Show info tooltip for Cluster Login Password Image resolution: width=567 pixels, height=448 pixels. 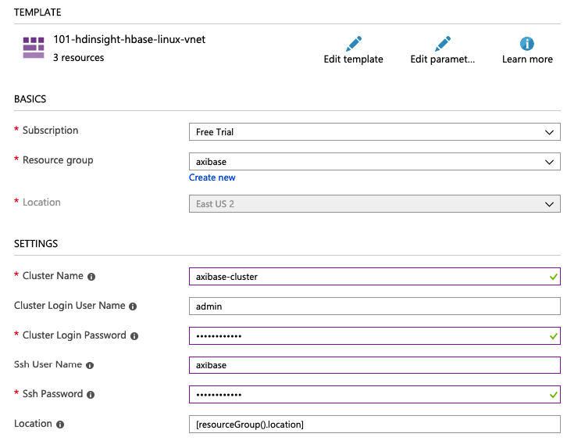(x=134, y=336)
